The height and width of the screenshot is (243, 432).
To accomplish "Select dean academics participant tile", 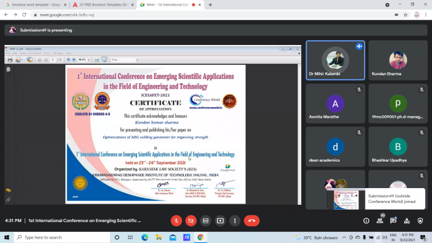I will pyautogui.click(x=335, y=147).
